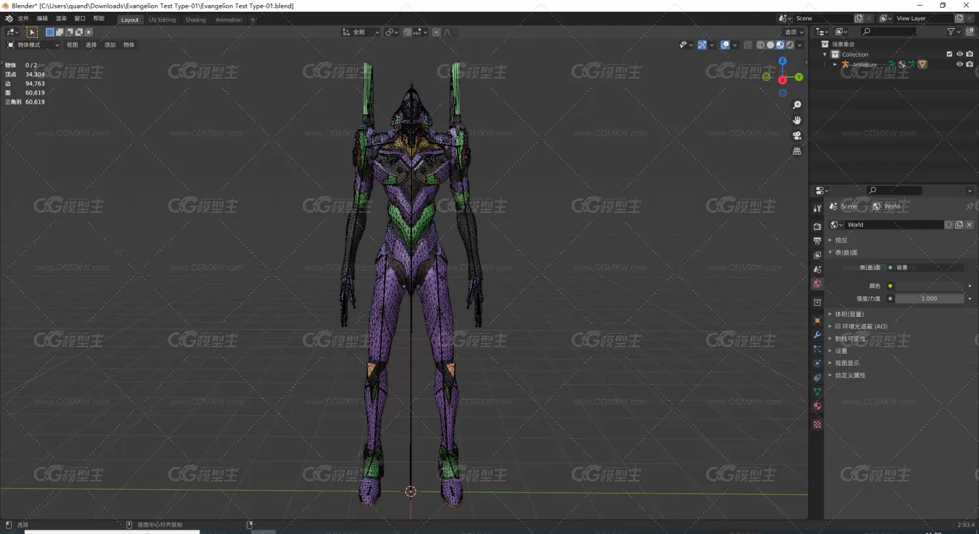Click the zoom magnifier viewport icon
Screen dimensions: 979x534
tap(797, 105)
